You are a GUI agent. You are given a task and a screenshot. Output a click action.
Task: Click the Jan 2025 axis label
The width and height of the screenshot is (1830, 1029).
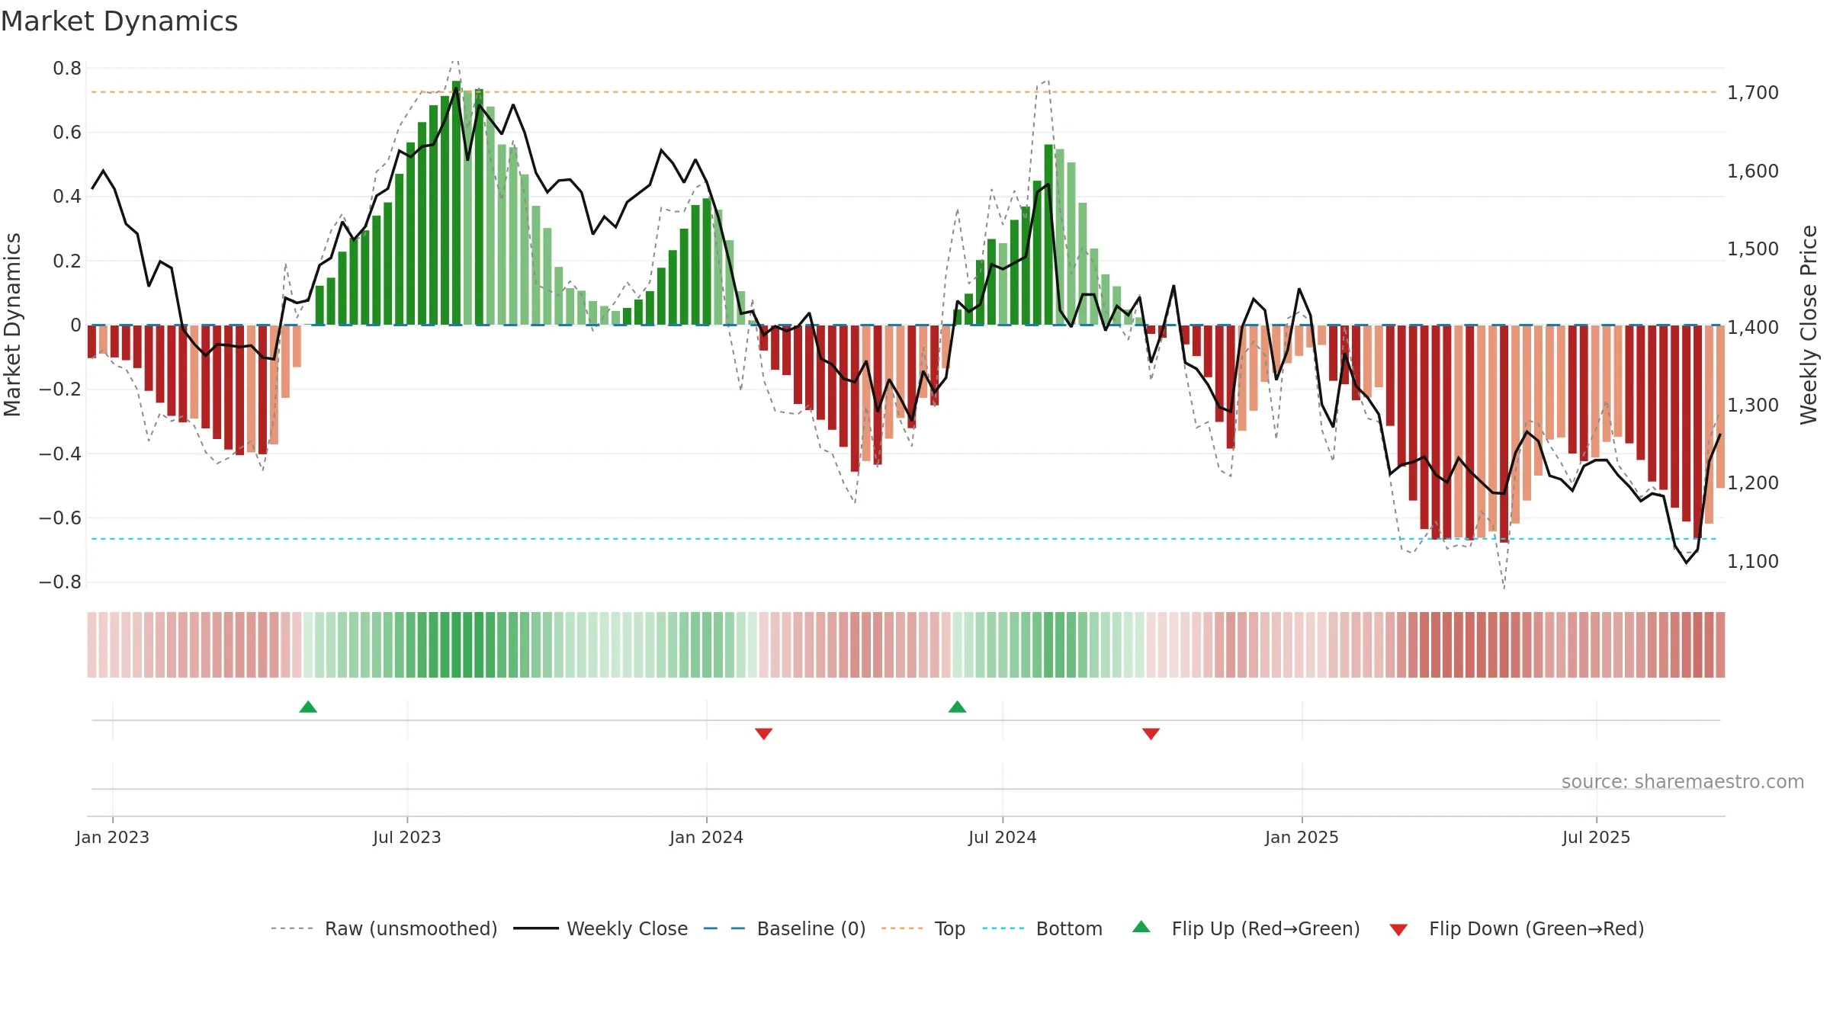(x=1302, y=837)
